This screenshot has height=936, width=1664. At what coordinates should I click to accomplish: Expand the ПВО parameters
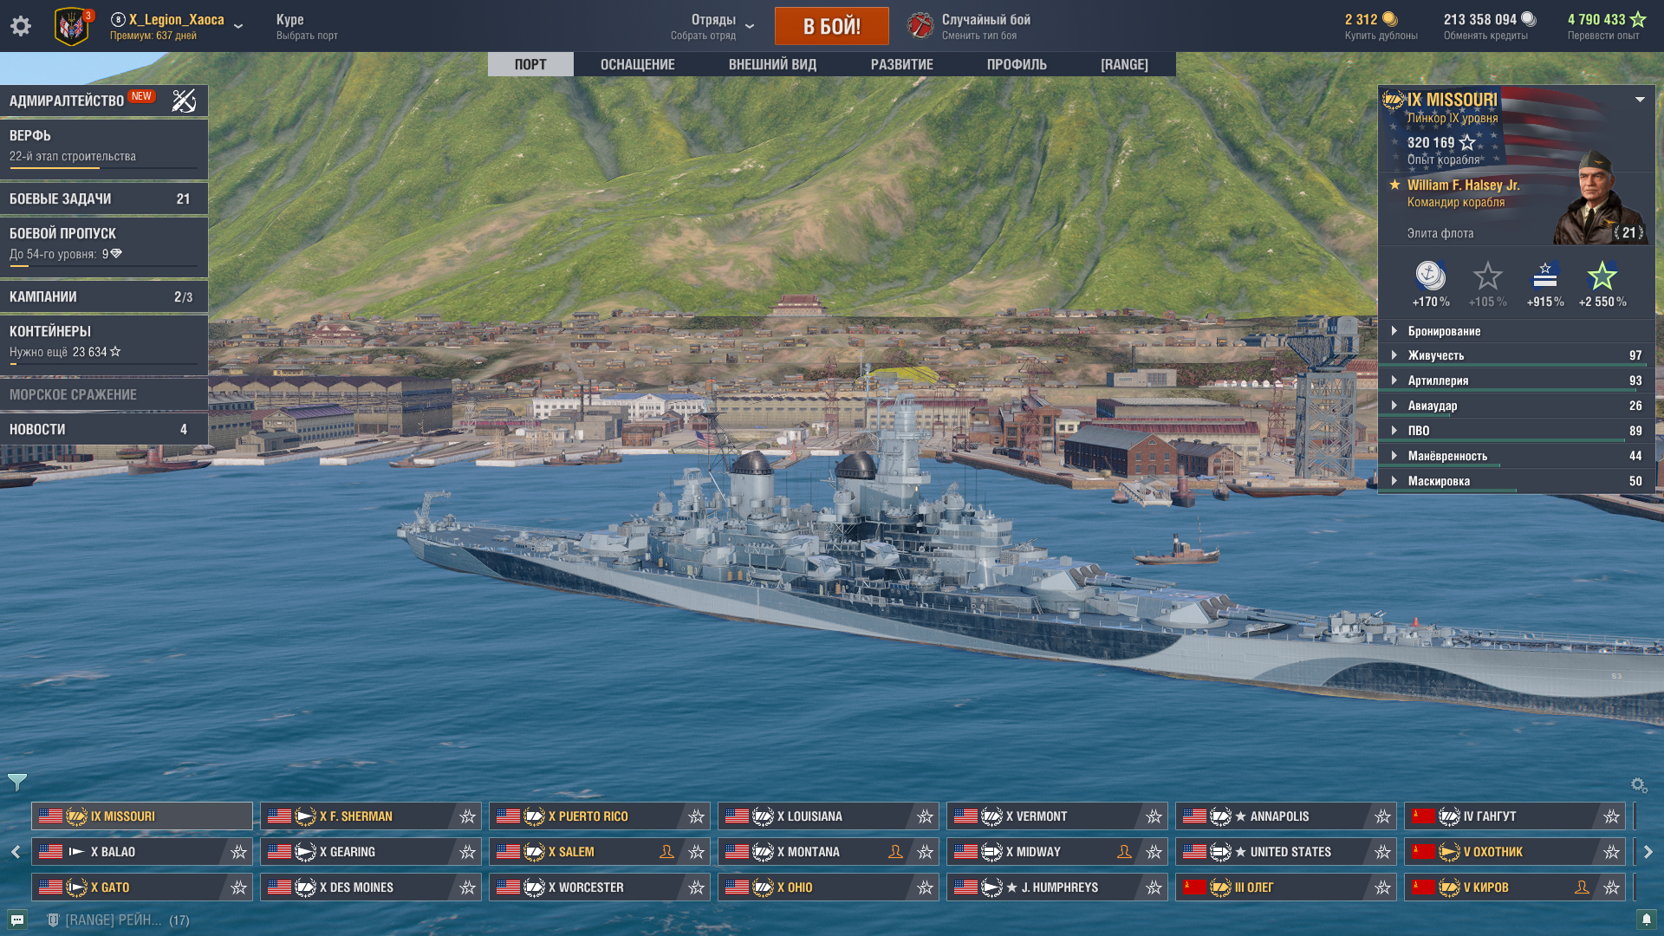pos(1517,431)
